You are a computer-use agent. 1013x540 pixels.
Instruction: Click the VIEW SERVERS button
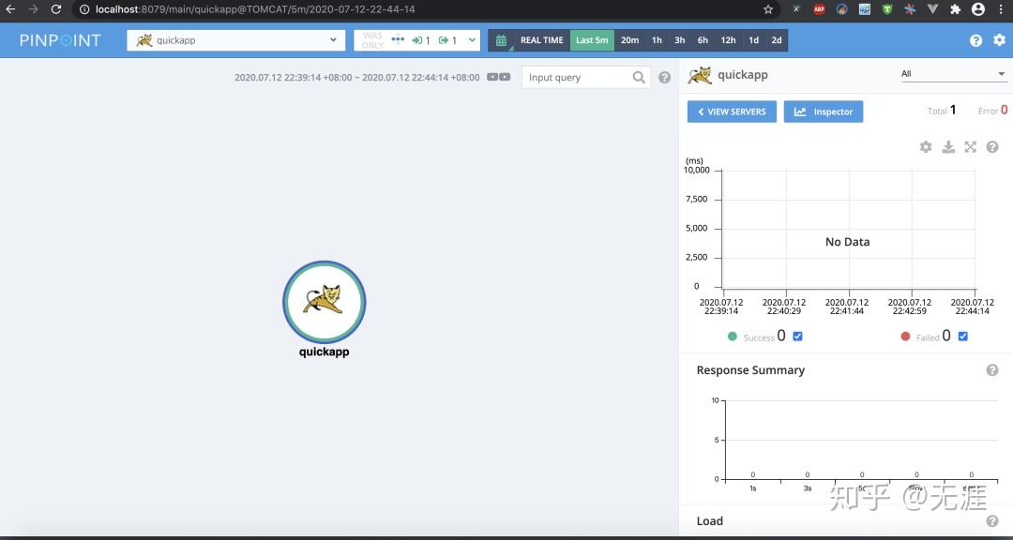tap(732, 112)
